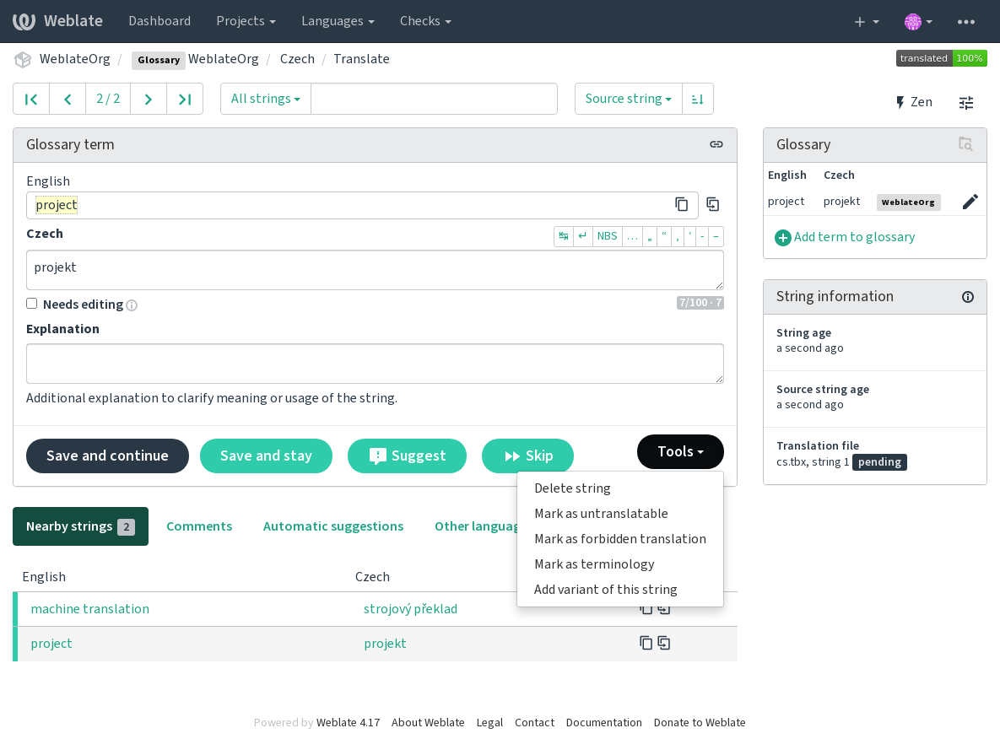
Task: Edit the project glossary term pencil
Action: coord(970,202)
